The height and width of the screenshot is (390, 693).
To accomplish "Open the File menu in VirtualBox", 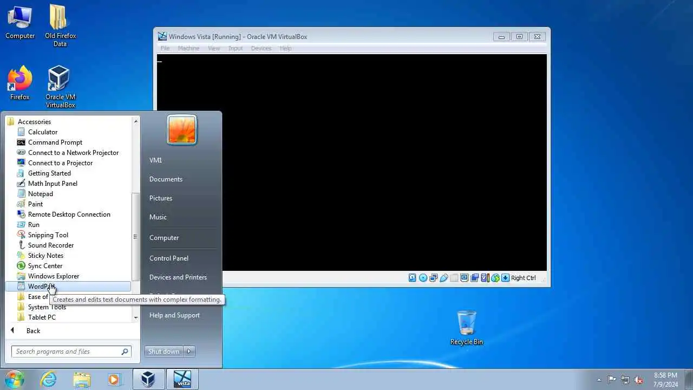I will tap(165, 48).
